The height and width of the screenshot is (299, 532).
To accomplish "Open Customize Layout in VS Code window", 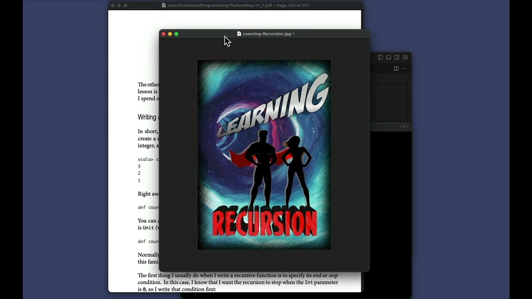I will click(405, 57).
